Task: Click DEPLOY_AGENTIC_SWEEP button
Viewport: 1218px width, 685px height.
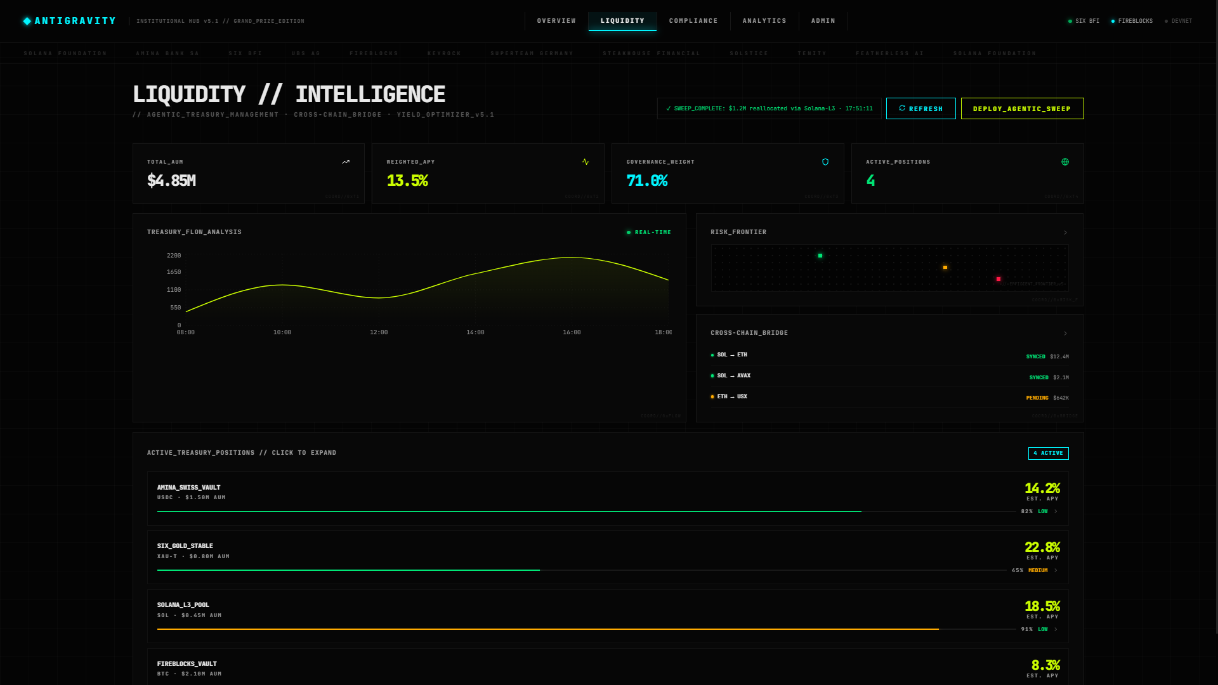Action: (x=1022, y=108)
